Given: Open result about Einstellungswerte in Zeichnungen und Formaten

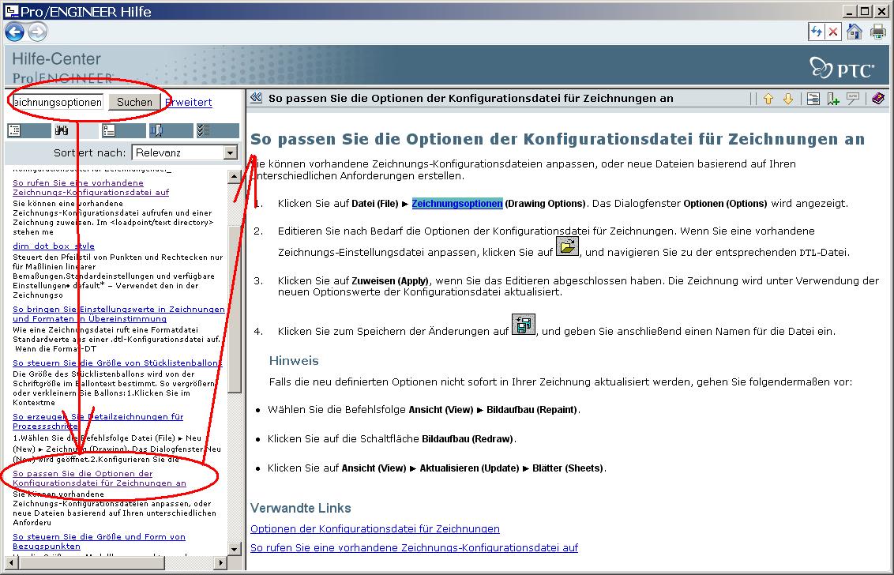Looking at the screenshot, I should (x=118, y=314).
